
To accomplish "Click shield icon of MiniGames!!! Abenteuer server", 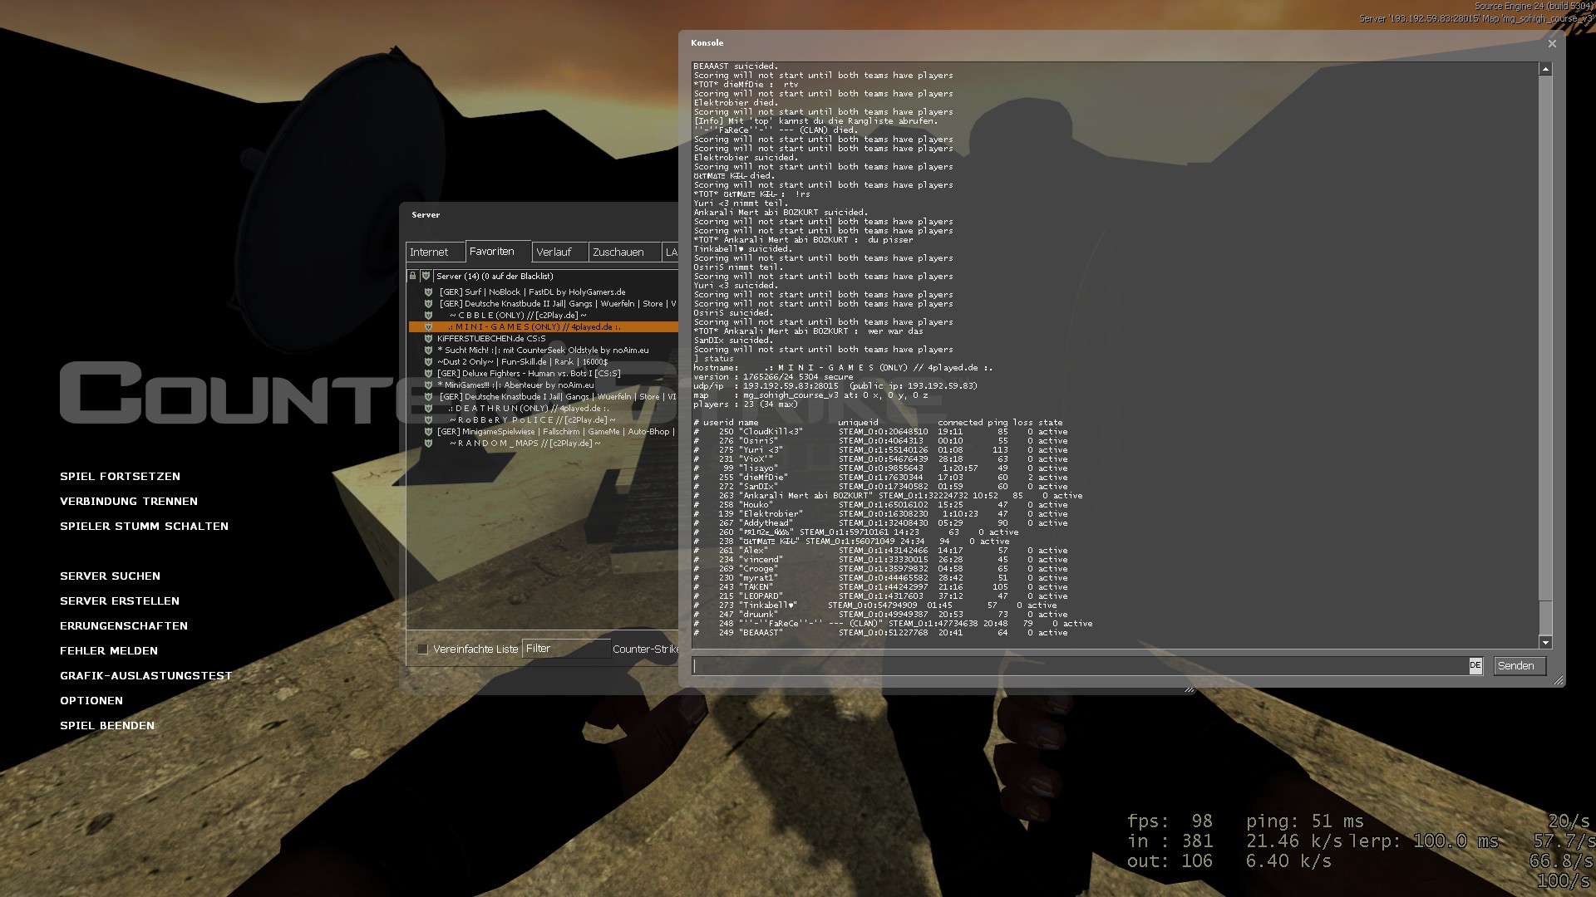I will point(428,385).
